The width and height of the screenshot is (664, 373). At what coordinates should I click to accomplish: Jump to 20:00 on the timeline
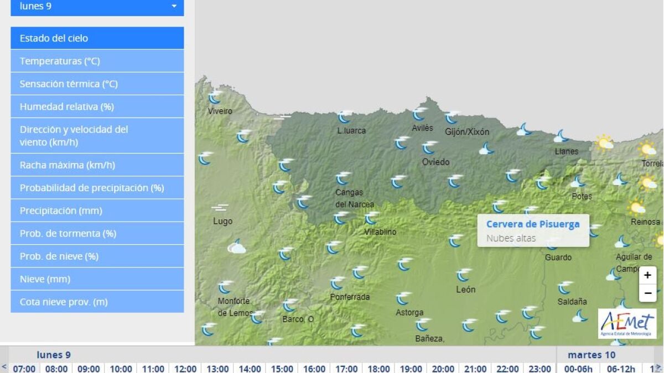[443, 368]
